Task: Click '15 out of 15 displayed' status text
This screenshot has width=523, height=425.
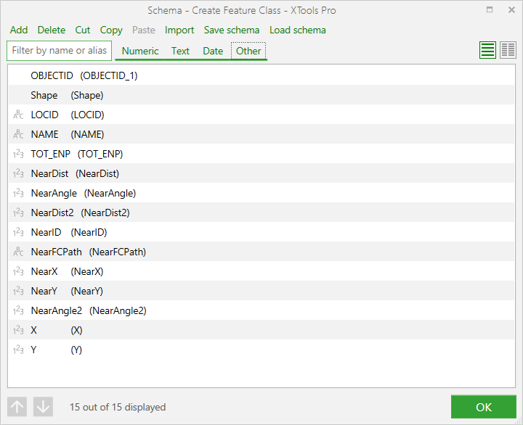Action: pyautogui.click(x=118, y=408)
